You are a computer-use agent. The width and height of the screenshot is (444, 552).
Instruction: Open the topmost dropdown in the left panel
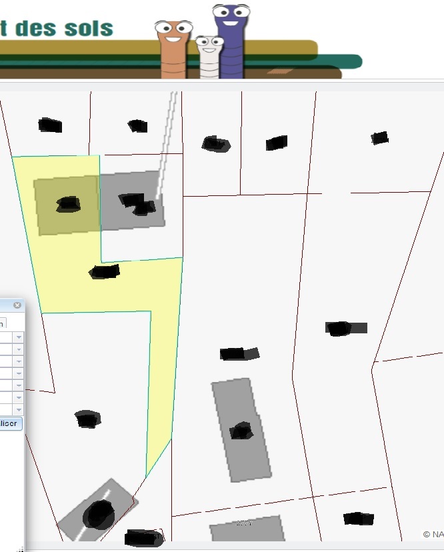19,337
